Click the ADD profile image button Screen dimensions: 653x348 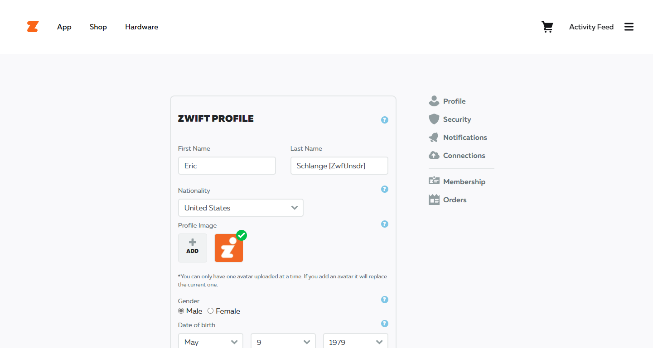tap(193, 248)
